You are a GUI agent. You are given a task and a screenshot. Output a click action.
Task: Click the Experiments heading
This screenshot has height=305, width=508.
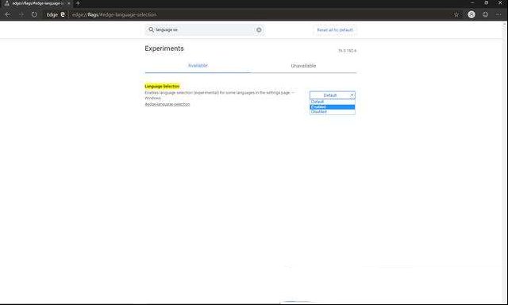pos(164,48)
